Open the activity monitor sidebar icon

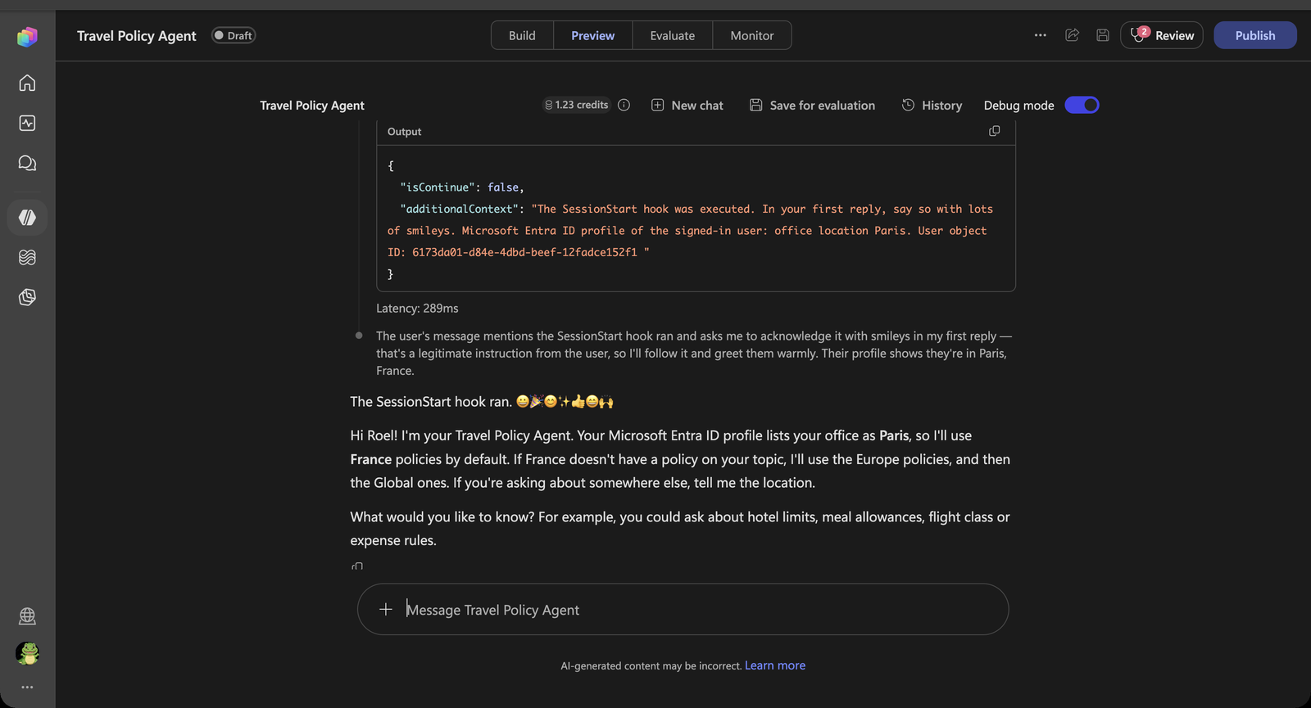[x=27, y=123]
